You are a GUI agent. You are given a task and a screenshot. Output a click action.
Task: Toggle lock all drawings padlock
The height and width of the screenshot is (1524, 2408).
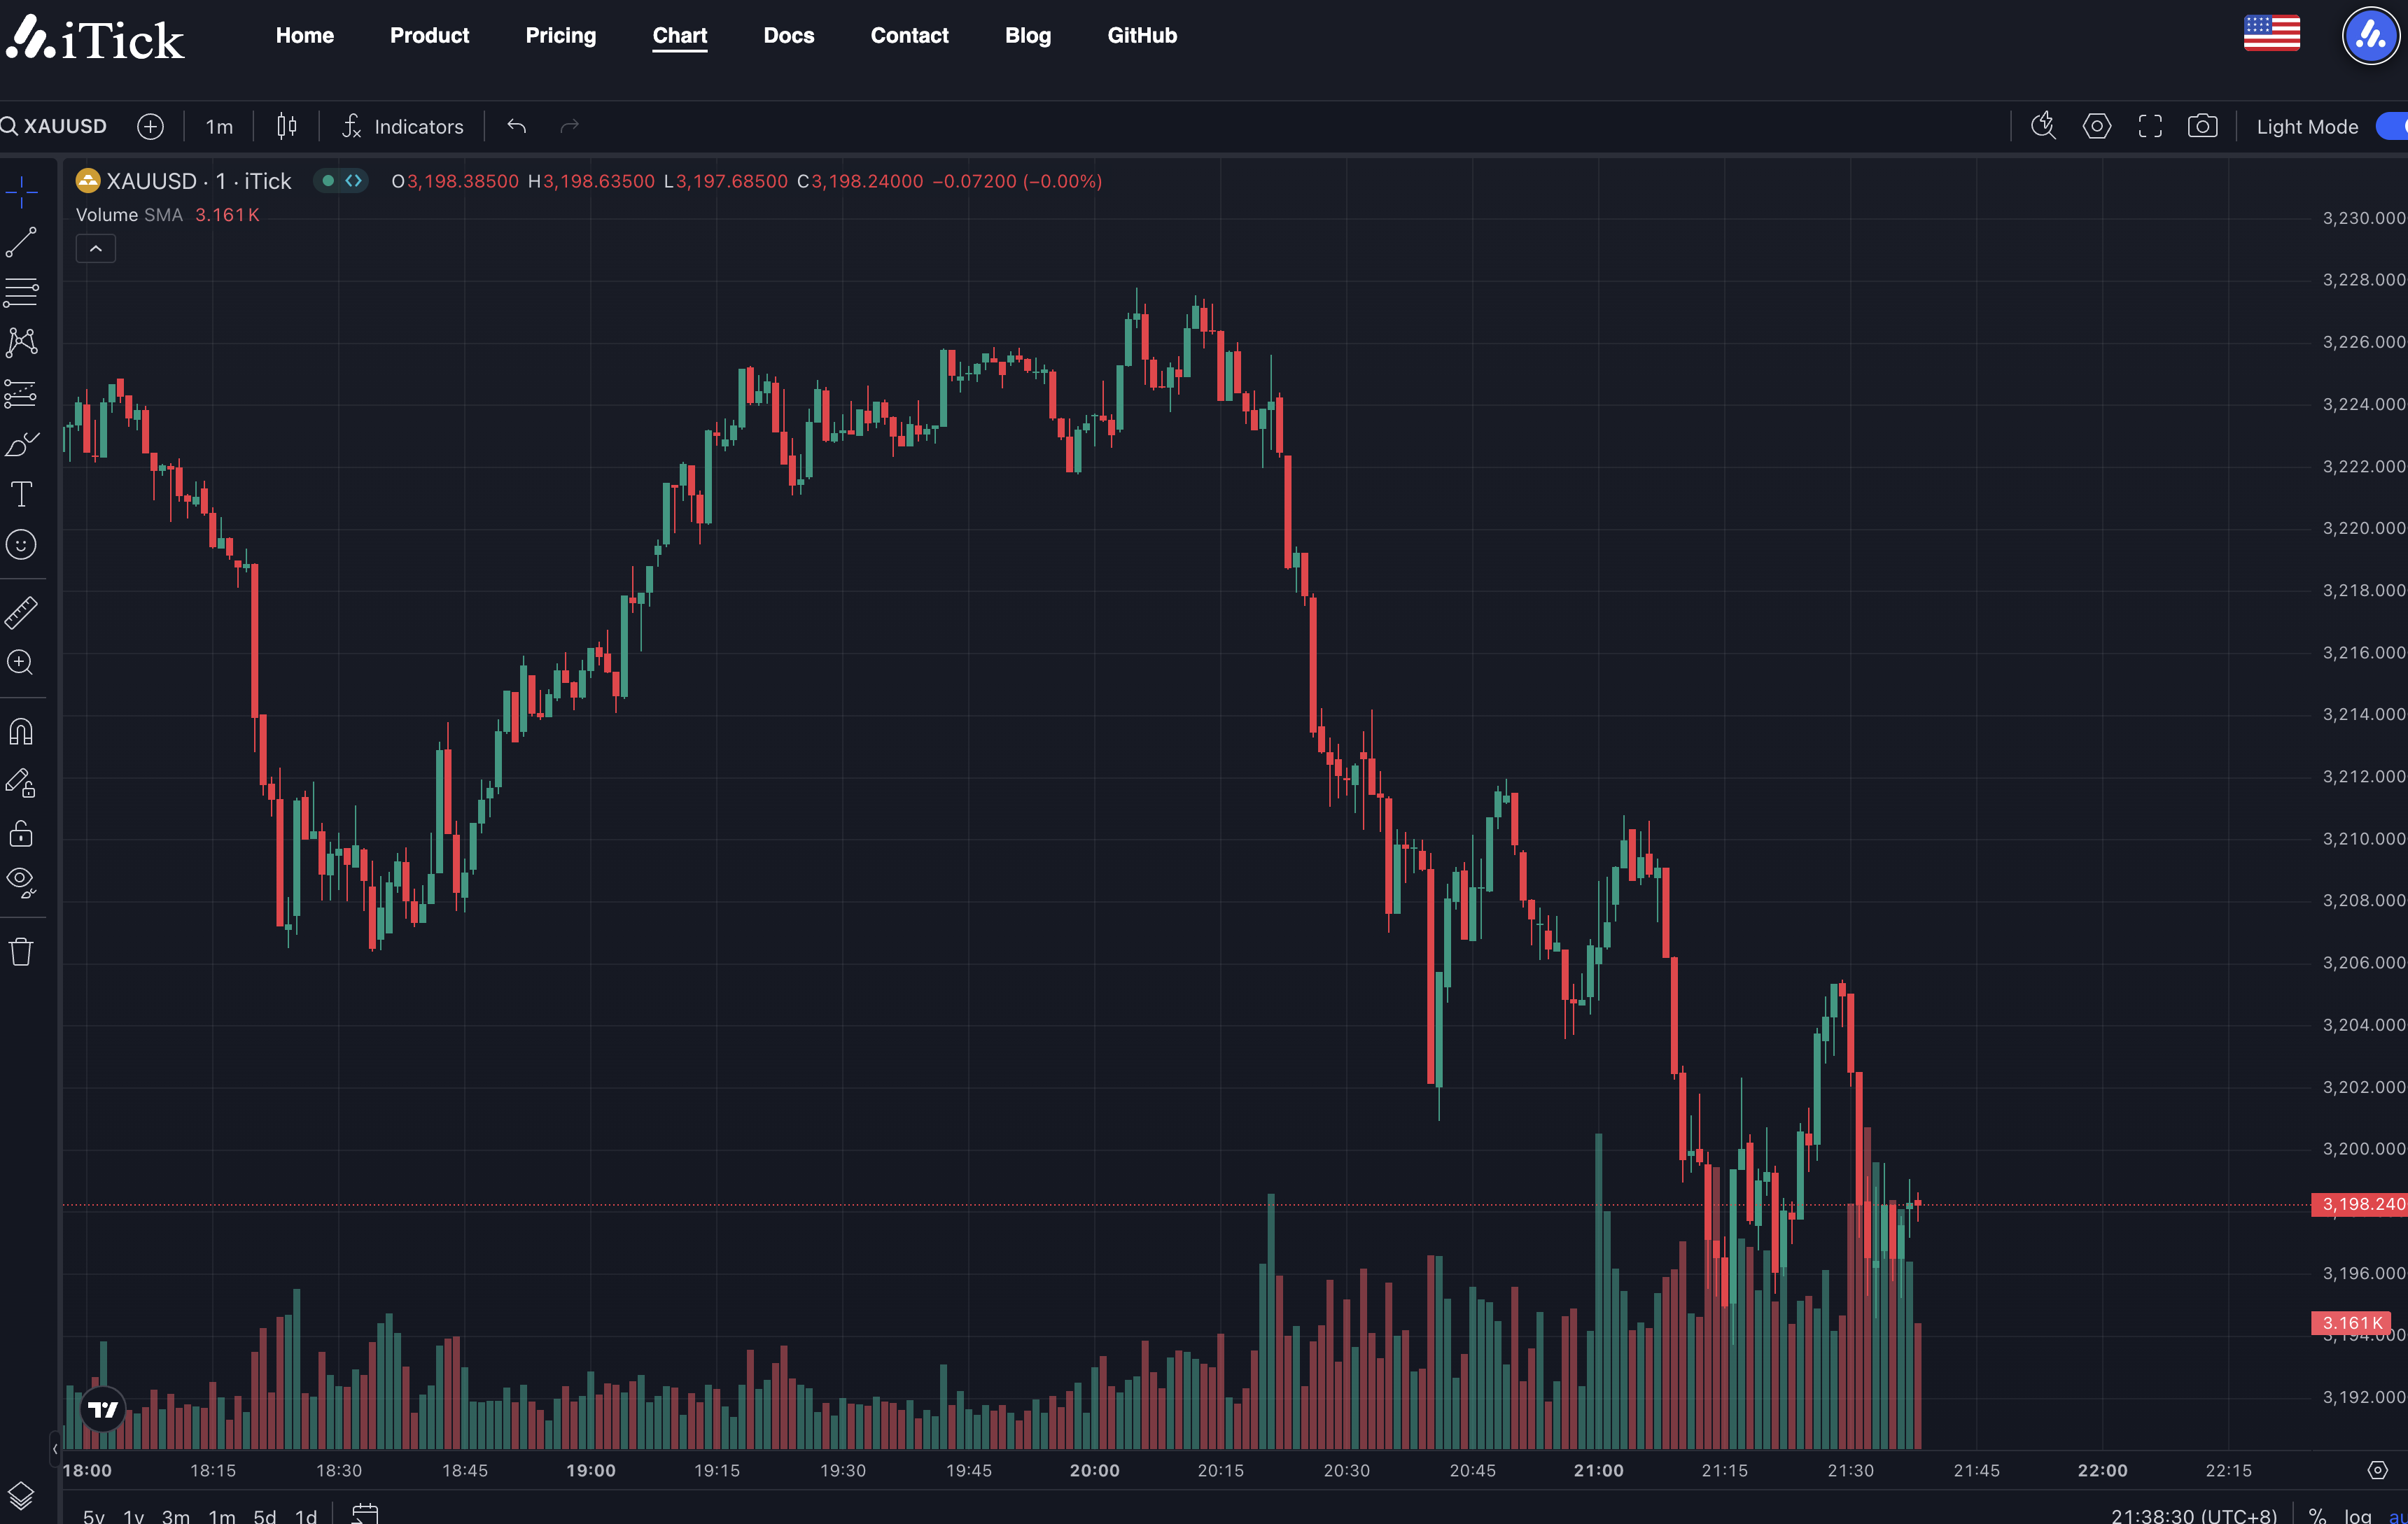[21, 833]
